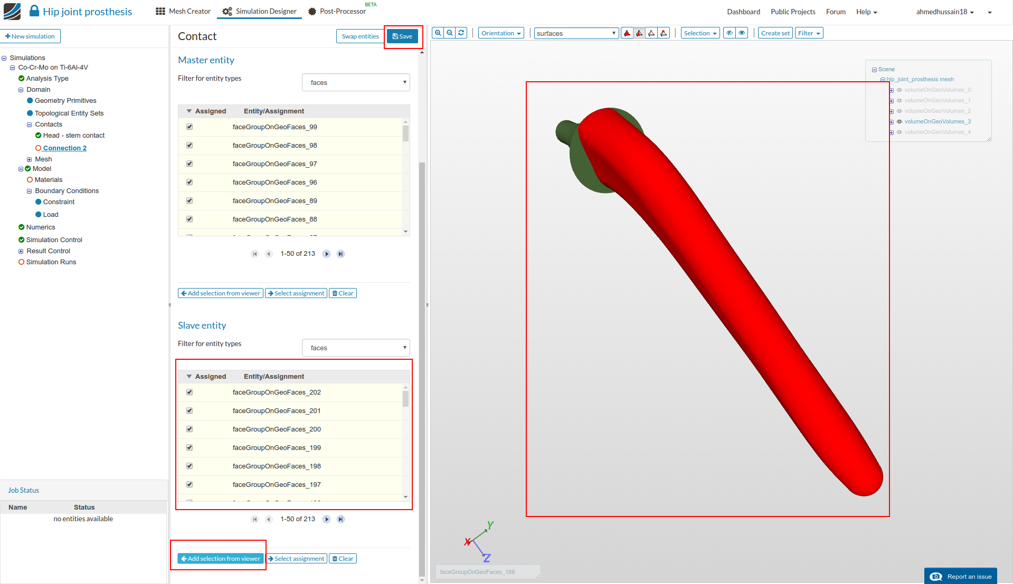1013x584 pixels.
Task: Collapse the Contacts tree node
Action: [30, 125]
